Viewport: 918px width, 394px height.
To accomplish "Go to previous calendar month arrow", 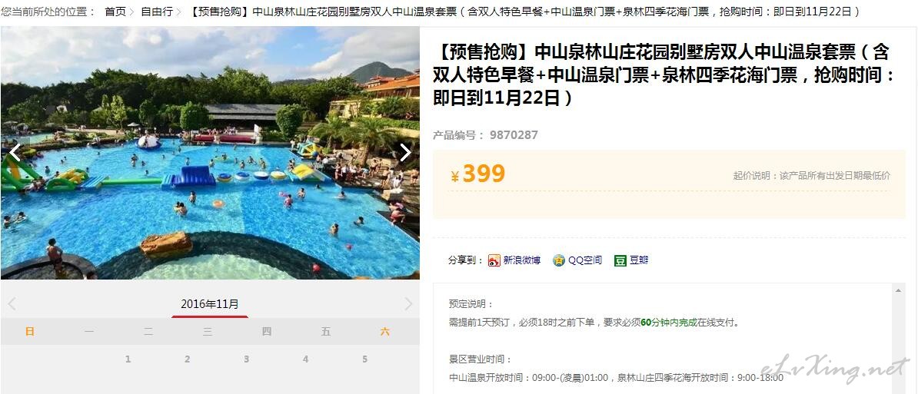I will 12,304.
